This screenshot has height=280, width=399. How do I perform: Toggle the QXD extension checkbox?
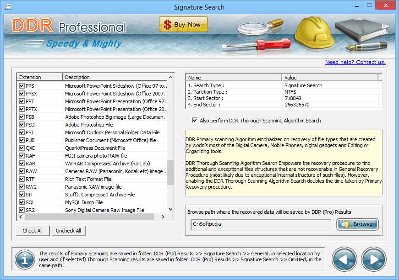pyautogui.click(x=22, y=148)
